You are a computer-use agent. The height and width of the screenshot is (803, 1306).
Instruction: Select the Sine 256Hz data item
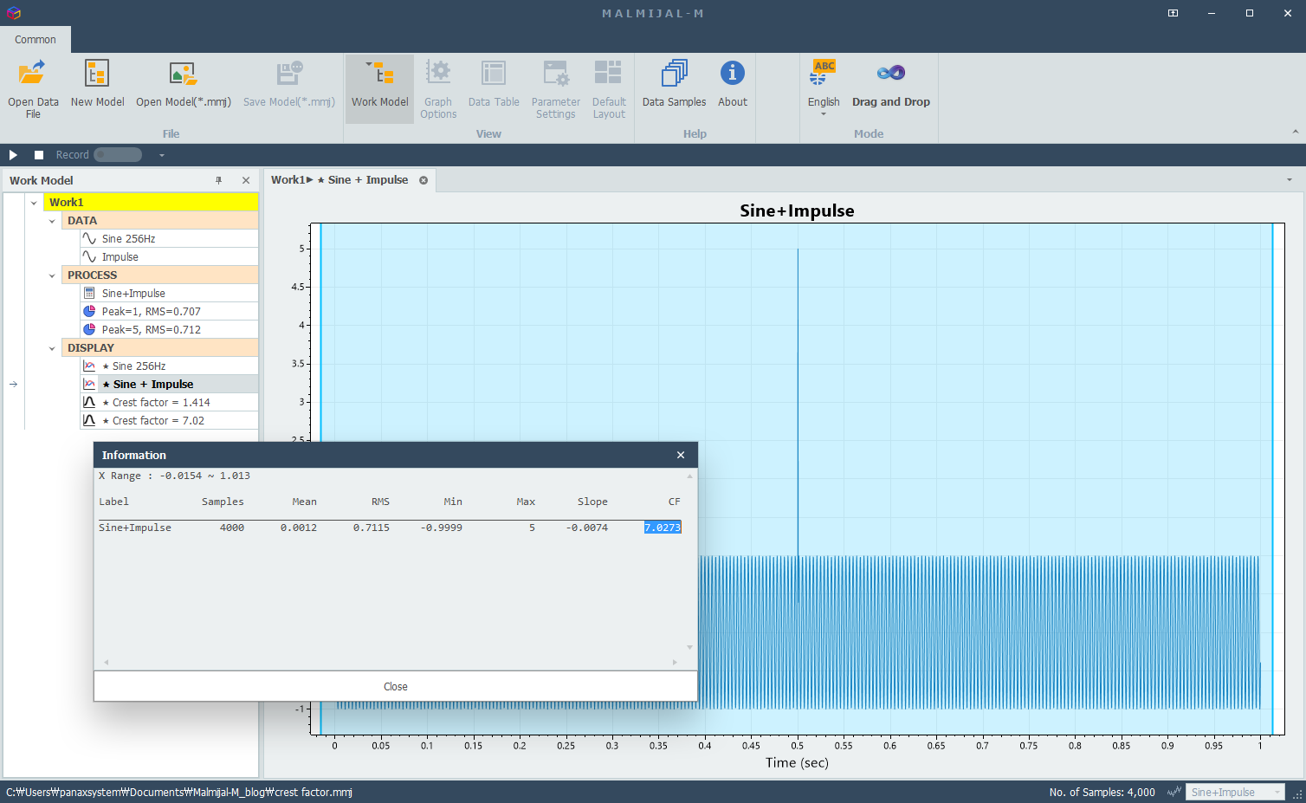pyautogui.click(x=169, y=239)
